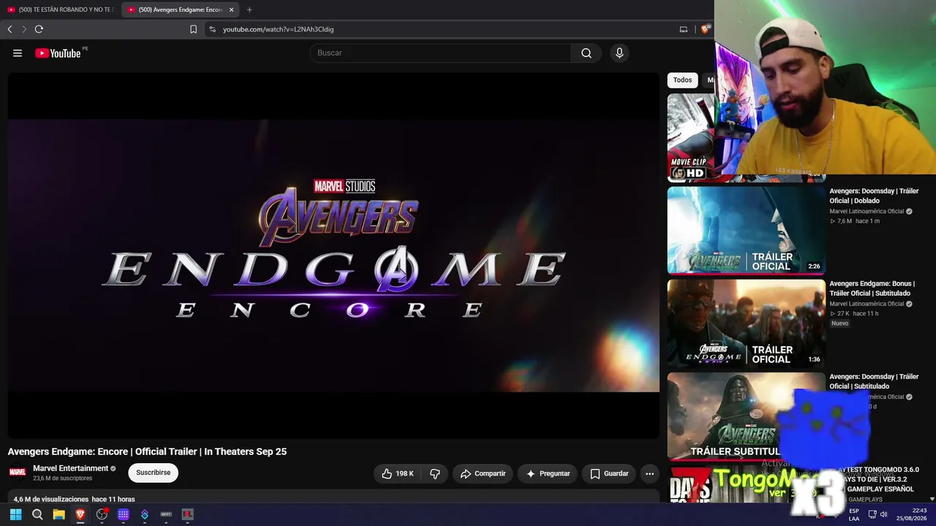Select the 'Todos' filter chip
936x526 pixels.
point(682,80)
